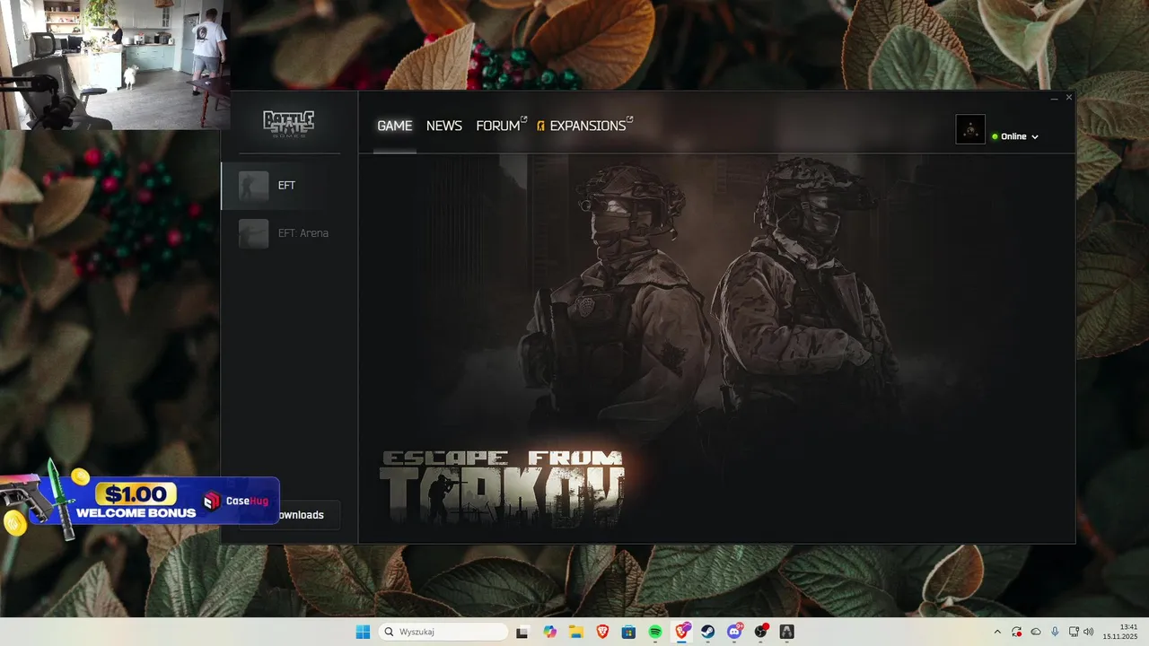1149x646 pixels.
Task: Open the EXPANSIONS page
Action: click(x=584, y=126)
